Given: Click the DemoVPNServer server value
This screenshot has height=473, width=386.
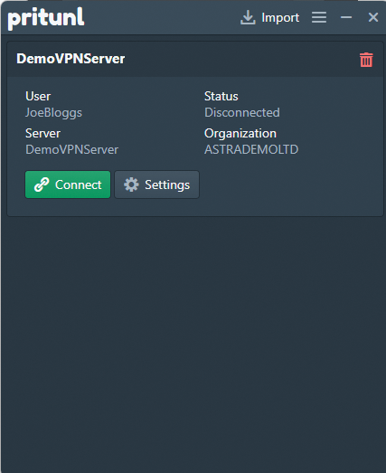Looking at the screenshot, I should [x=72, y=149].
